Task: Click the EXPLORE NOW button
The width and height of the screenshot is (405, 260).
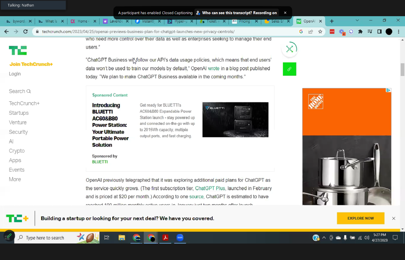Action: [x=360, y=218]
